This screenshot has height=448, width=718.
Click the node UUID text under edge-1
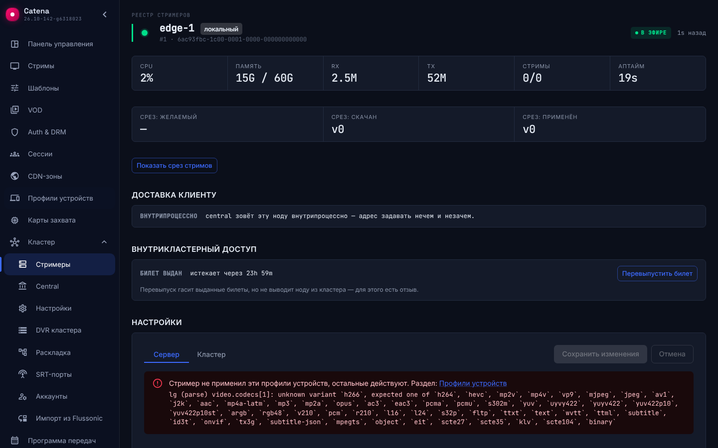pyautogui.click(x=242, y=39)
